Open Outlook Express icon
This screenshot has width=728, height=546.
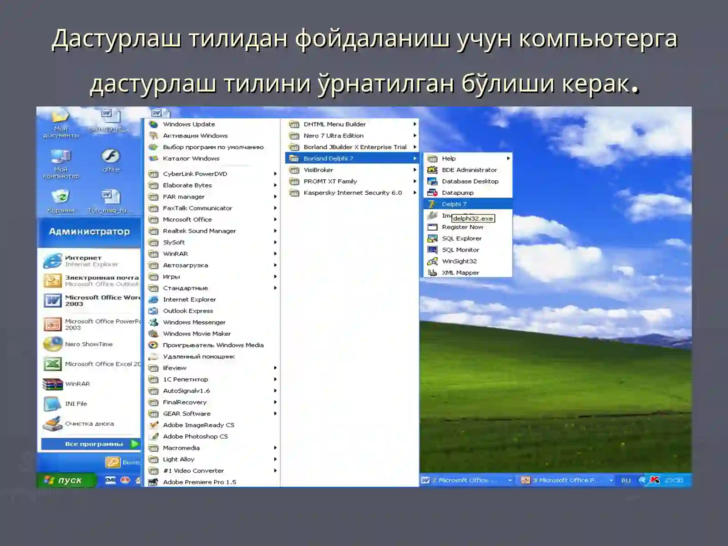tap(154, 311)
